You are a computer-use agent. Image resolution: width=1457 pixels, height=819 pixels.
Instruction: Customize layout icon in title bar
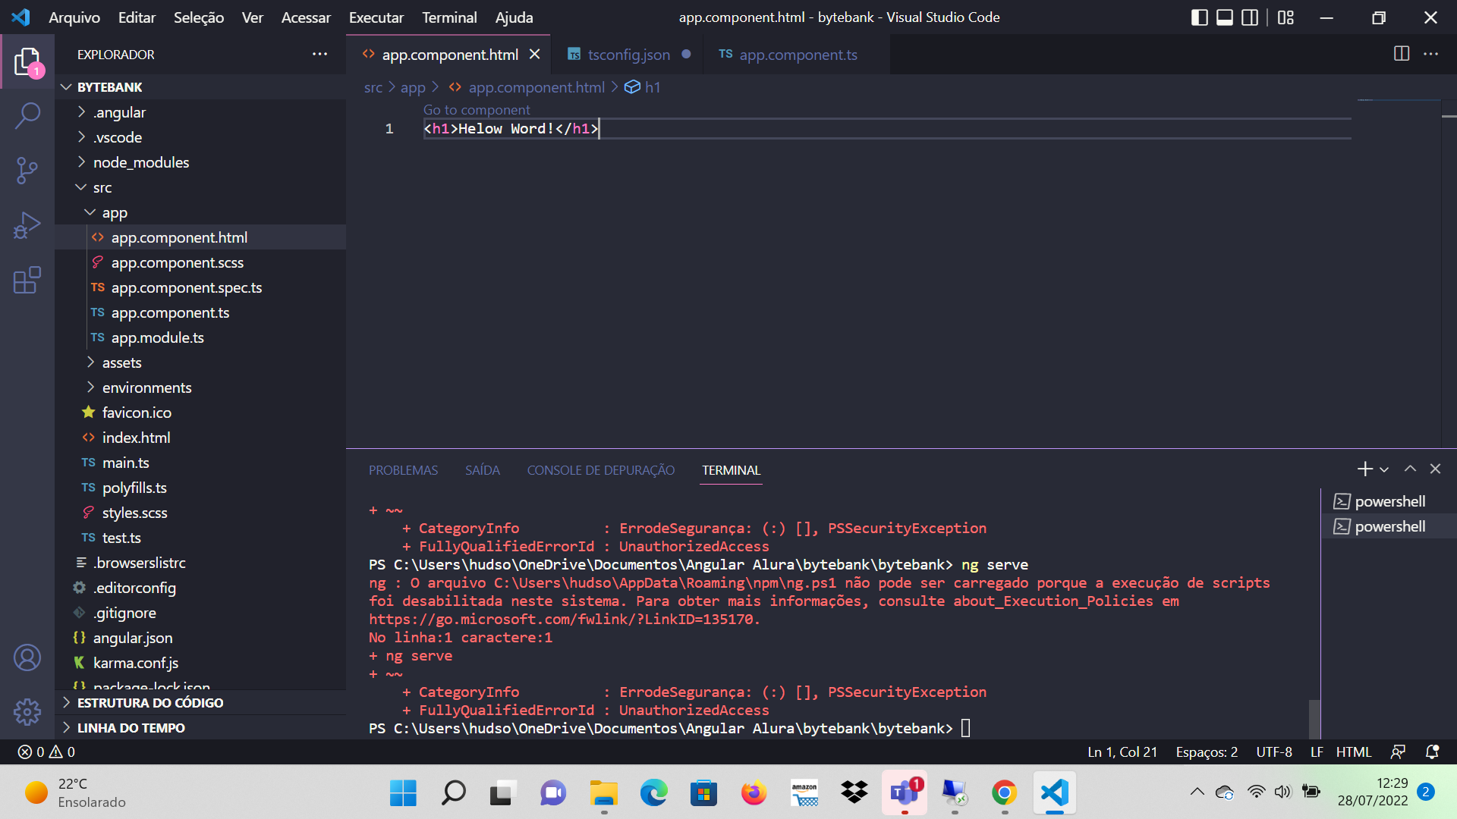pyautogui.click(x=1285, y=17)
